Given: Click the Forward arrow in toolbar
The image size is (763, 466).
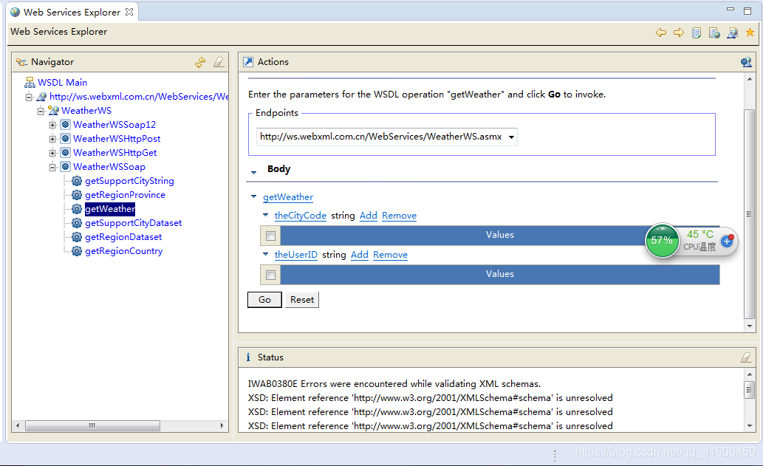Looking at the screenshot, I should [678, 32].
